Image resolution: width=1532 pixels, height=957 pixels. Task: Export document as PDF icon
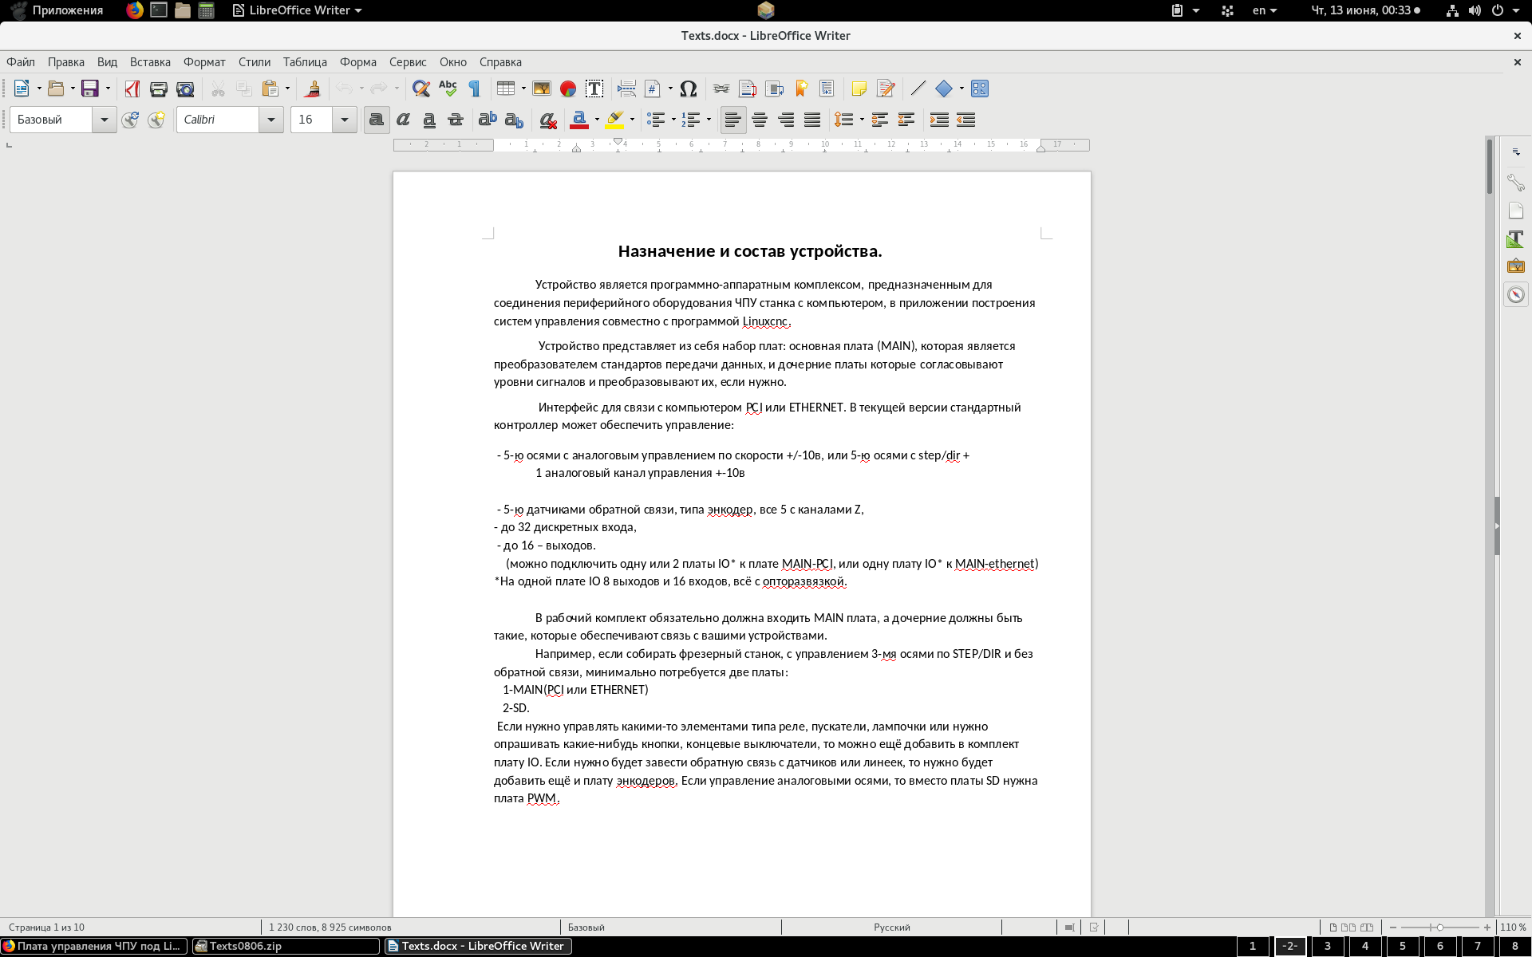132,89
